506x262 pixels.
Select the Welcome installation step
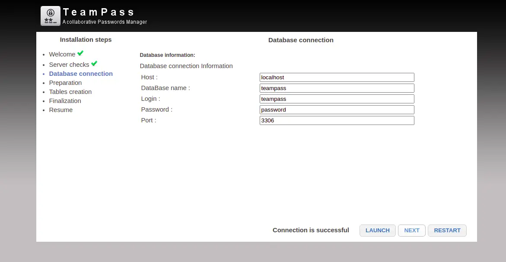click(x=62, y=54)
